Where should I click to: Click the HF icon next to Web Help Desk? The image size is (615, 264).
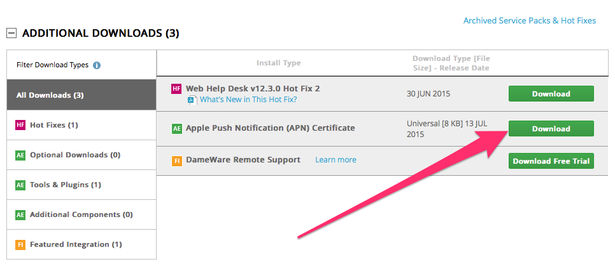coord(176,89)
